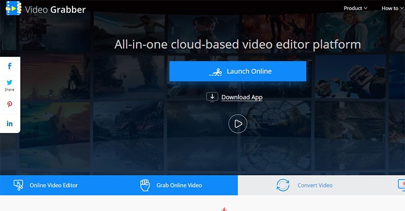Open the Download App link
405x211 pixels.
242,97
